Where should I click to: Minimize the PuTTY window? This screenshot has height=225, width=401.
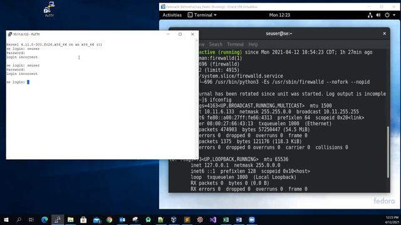pos(168,34)
